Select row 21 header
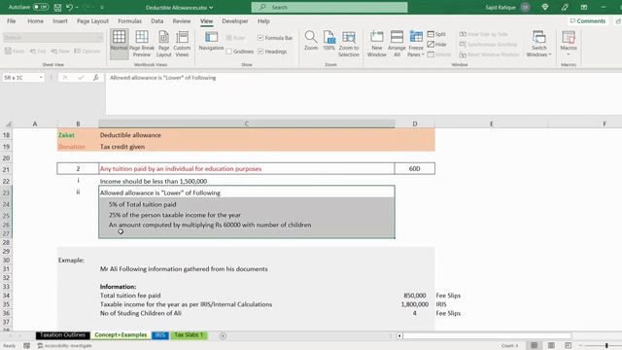 pos(6,169)
